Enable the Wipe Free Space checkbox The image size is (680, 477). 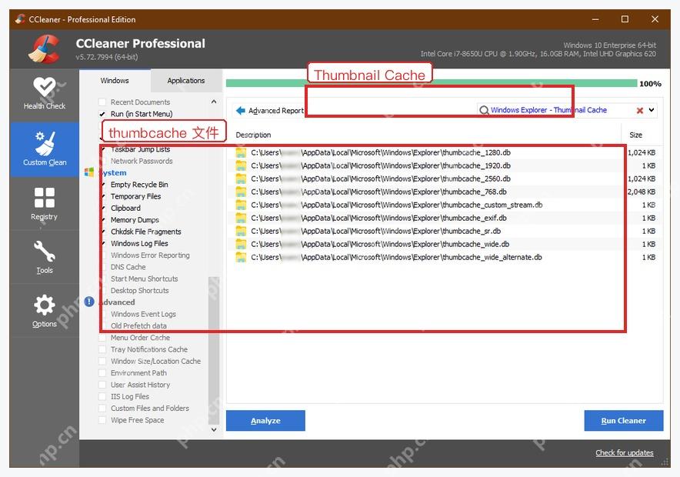click(102, 420)
